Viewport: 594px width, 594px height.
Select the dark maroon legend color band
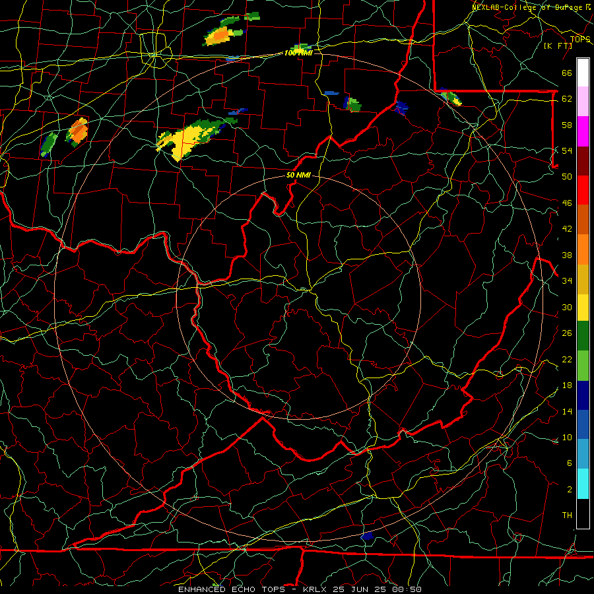point(583,160)
